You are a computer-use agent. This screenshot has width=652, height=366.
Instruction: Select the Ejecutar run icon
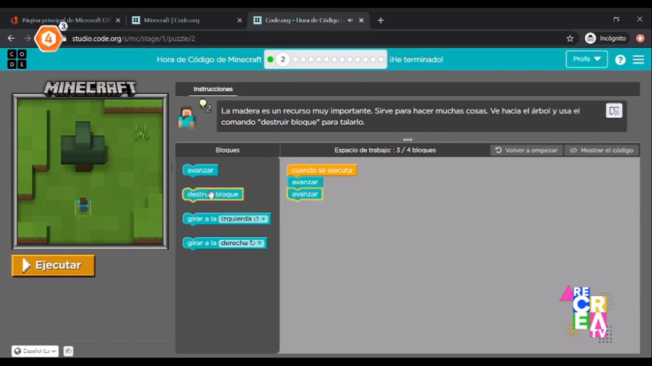(x=26, y=265)
